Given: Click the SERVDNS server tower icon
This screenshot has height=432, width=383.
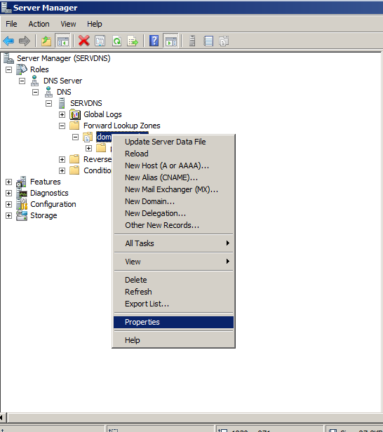Looking at the screenshot, I should coord(62,103).
